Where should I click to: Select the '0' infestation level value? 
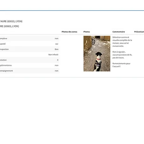[x=58, y=60]
